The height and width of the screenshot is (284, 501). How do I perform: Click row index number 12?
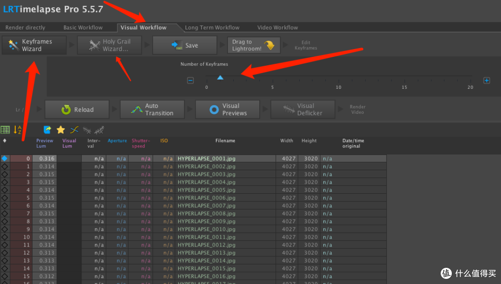[26, 253]
